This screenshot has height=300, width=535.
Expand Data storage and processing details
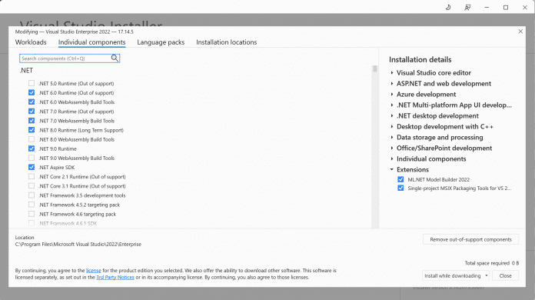pos(392,137)
